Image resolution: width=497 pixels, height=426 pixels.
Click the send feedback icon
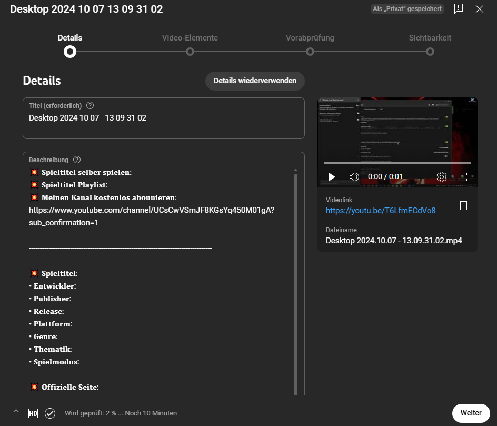pyautogui.click(x=459, y=9)
